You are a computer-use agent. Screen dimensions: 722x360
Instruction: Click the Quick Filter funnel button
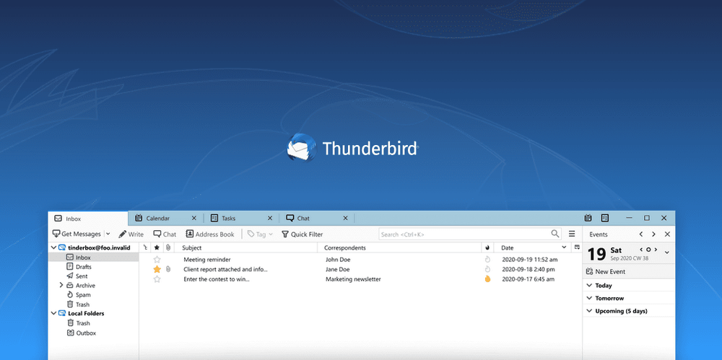302,234
